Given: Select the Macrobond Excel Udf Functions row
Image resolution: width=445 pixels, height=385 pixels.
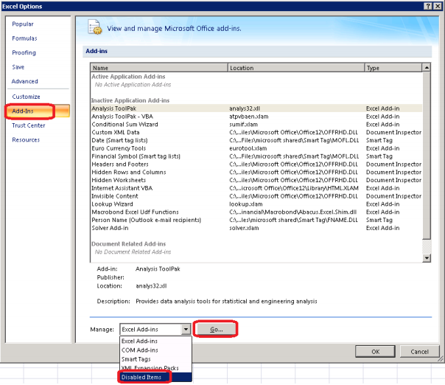Looking at the screenshot, I should coord(256,212).
